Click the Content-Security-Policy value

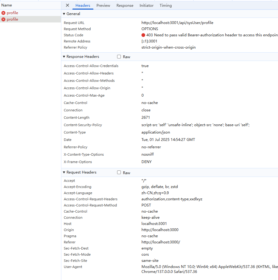pyautogui.click(x=195, y=125)
